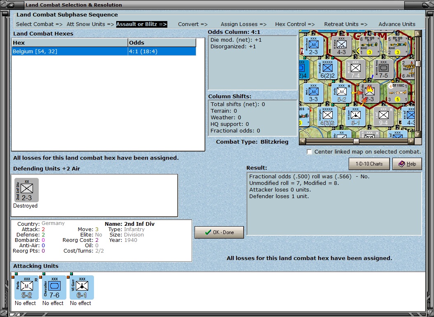Click Fractional odds roll result line

coord(309,177)
